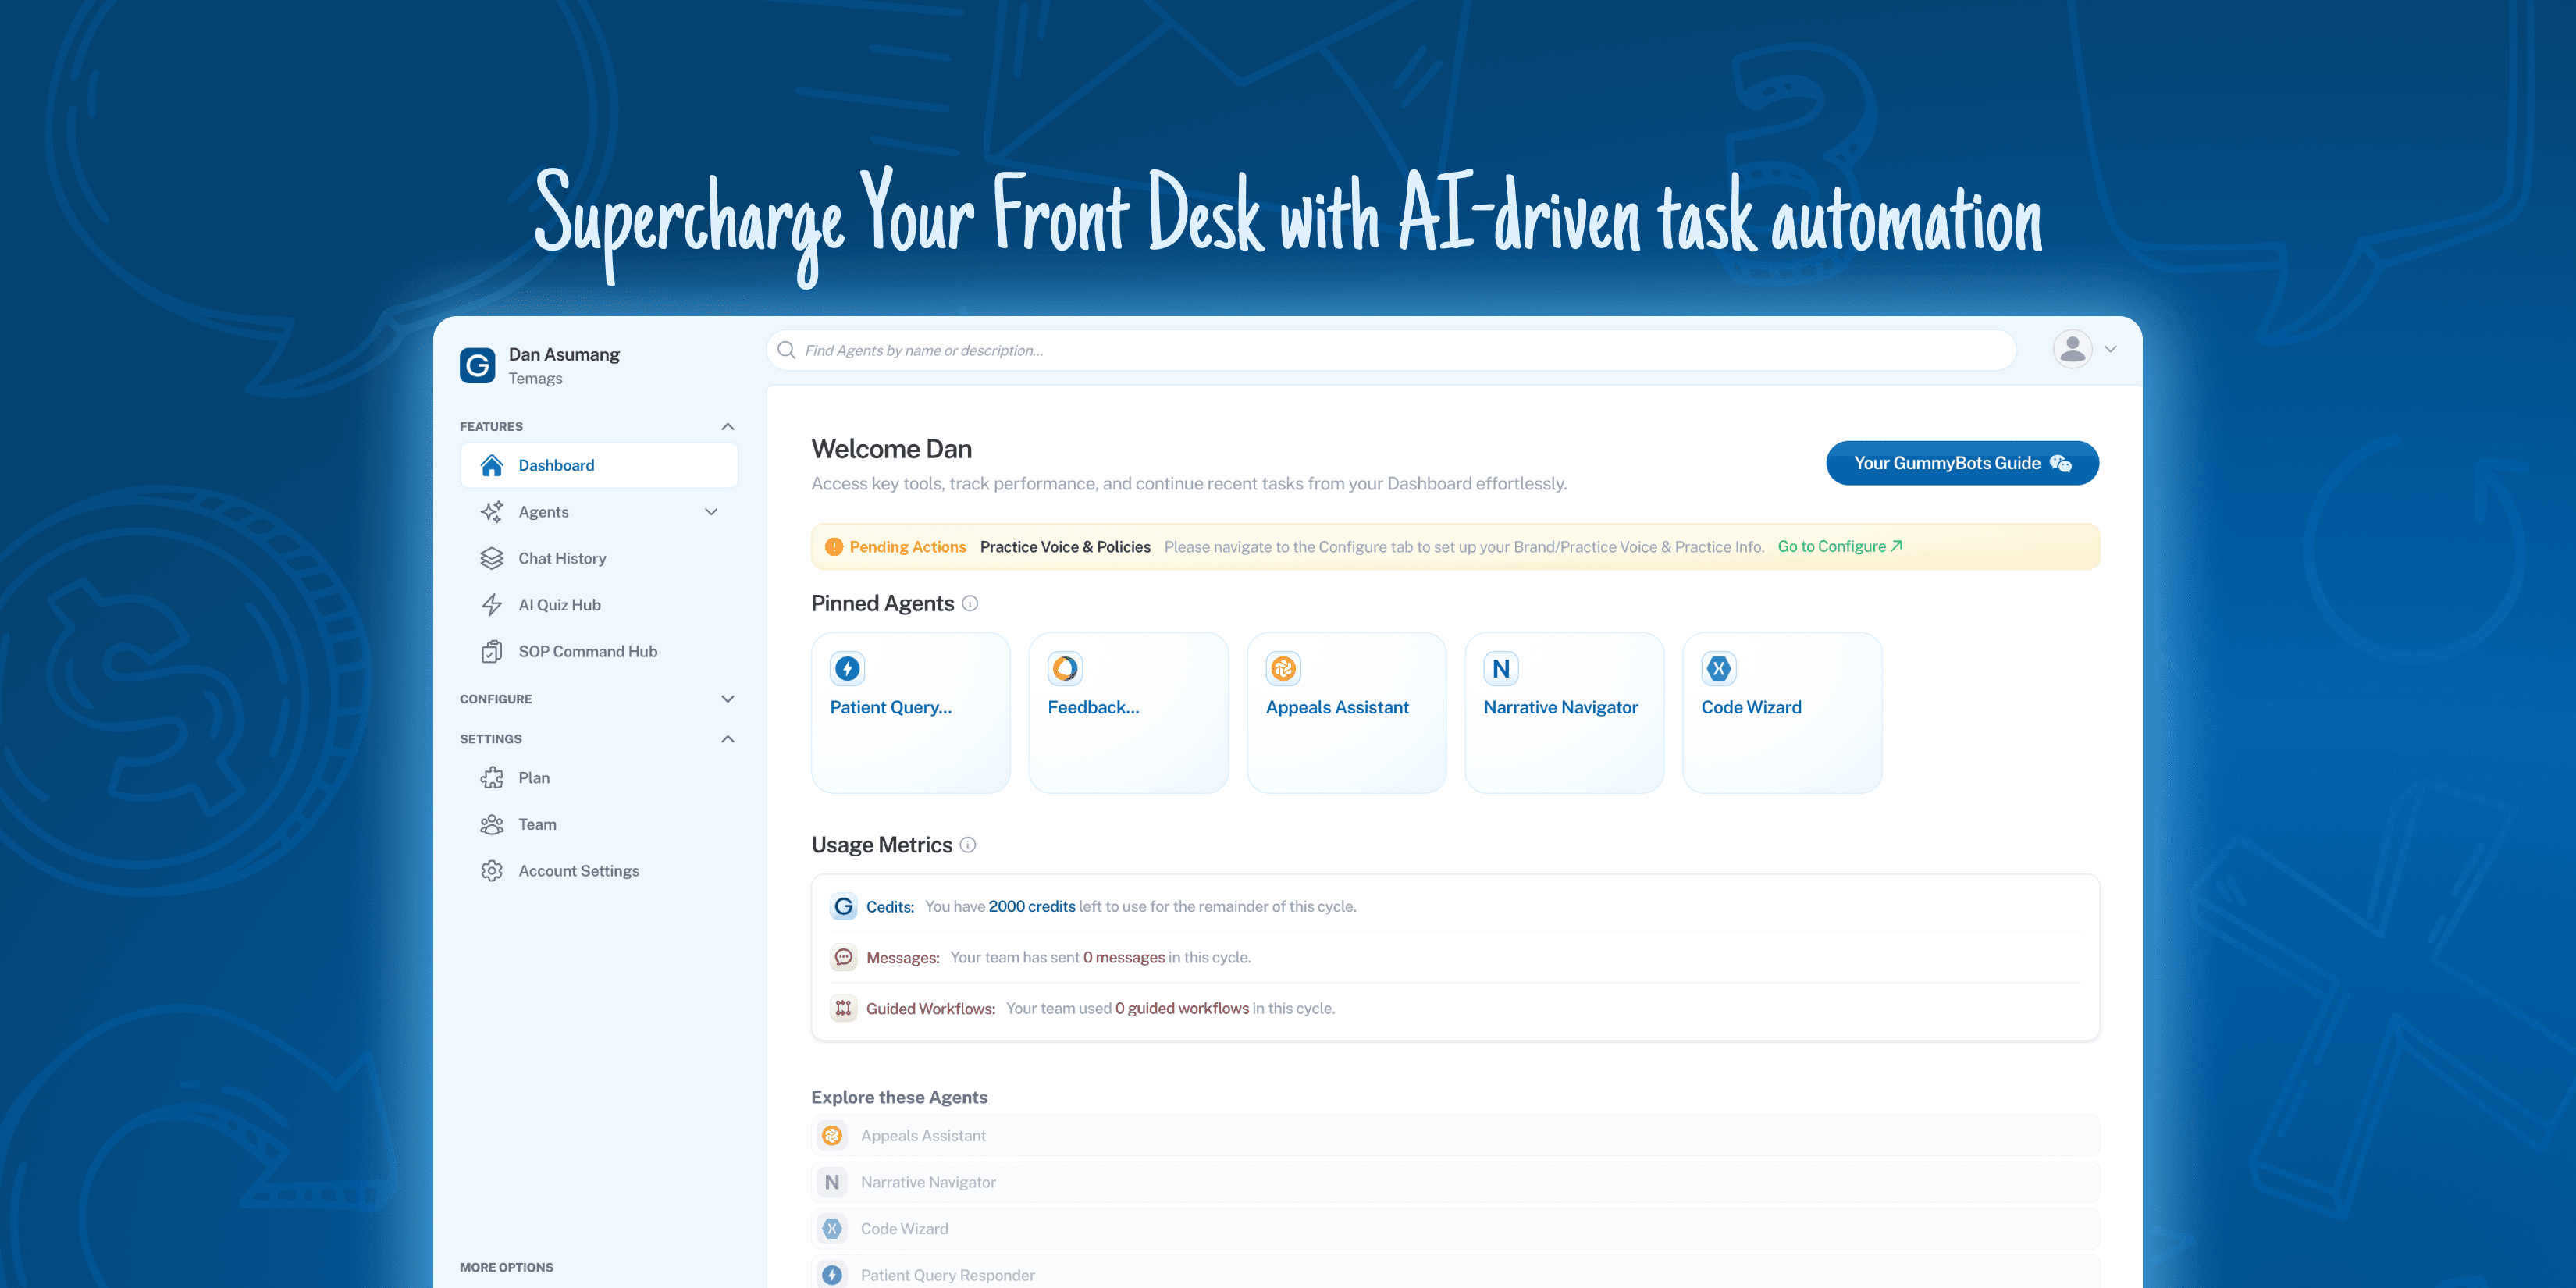Image resolution: width=2576 pixels, height=1288 pixels.
Task: Click the 0 guided workflows link
Action: tap(1182, 1008)
